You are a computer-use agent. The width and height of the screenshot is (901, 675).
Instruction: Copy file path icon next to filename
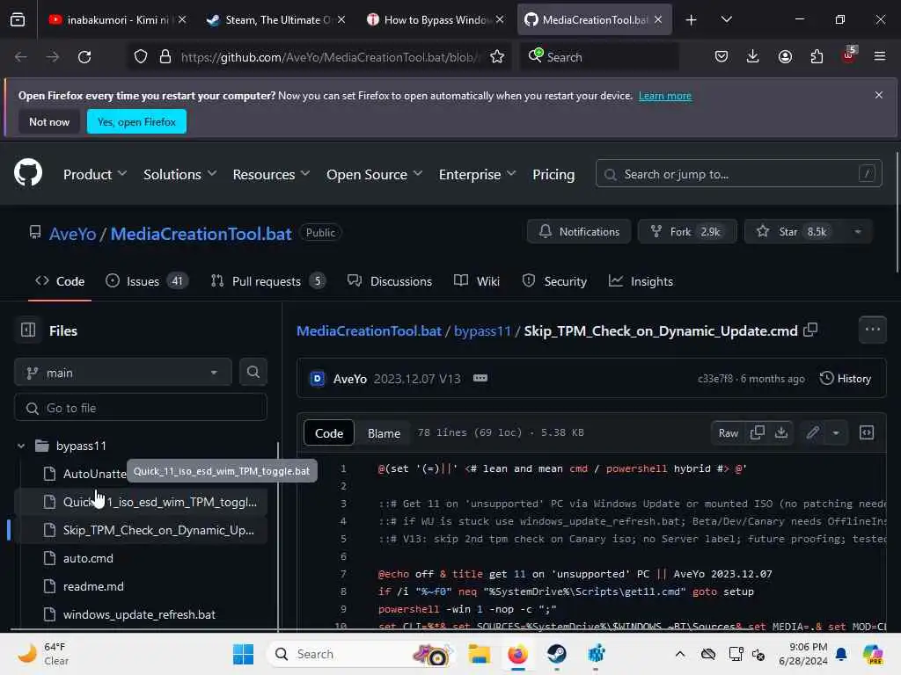click(x=810, y=330)
